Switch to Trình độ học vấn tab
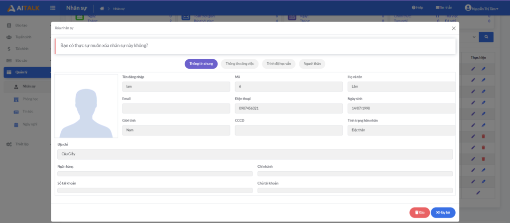Image resolution: width=510 pixels, height=223 pixels. click(x=279, y=64)
